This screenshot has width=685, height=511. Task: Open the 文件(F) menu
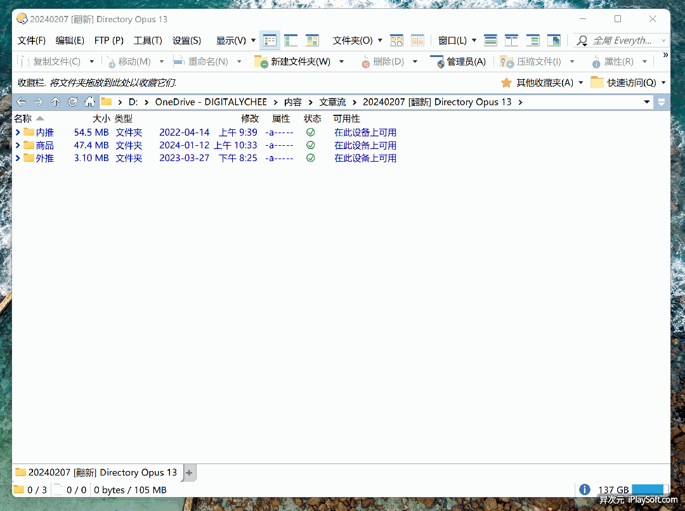32,41
